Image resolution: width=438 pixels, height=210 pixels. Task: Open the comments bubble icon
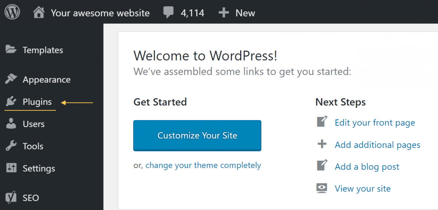coord(168,13)
